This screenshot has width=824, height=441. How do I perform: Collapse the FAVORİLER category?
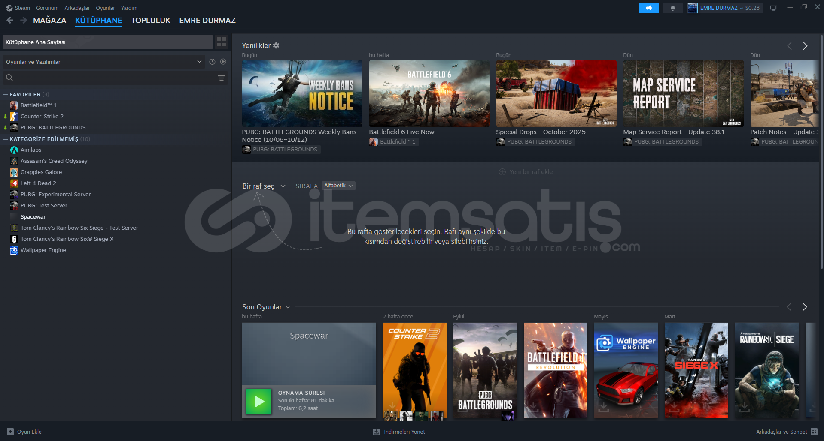[6, 94]
